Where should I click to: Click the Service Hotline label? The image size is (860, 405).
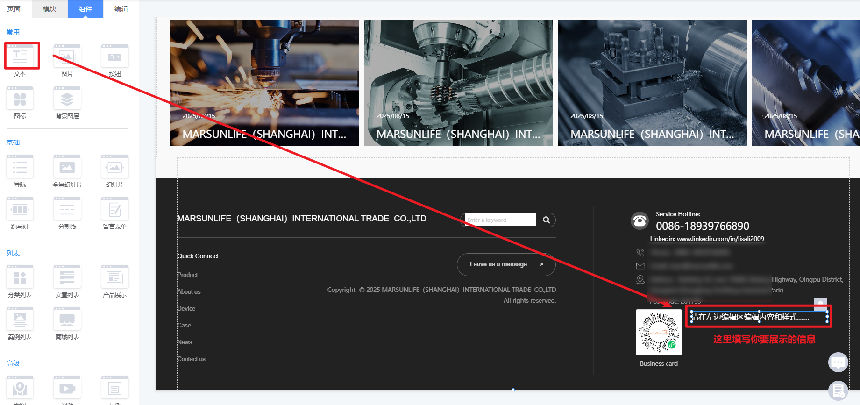tap(678, 214)
